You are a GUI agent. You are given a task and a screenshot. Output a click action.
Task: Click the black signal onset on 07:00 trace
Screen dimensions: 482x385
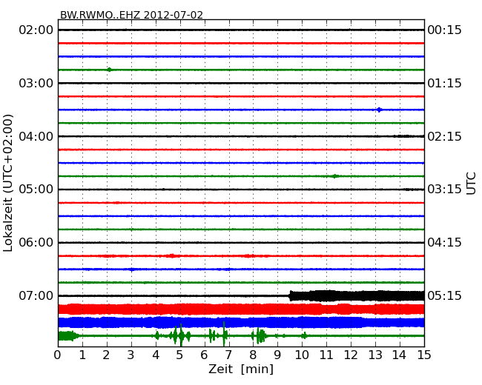291,295
